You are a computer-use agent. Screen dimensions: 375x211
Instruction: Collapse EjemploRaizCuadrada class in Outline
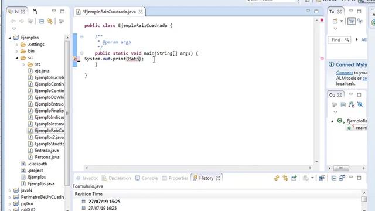click(x=332, y=121)
